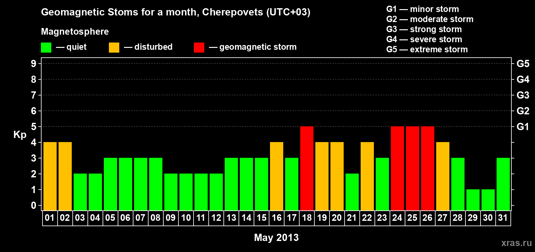Image resolution: width=535 pixels, height=252 pixels.
Task: Click the day label 07 on the axis
Action: pos(140,218)
